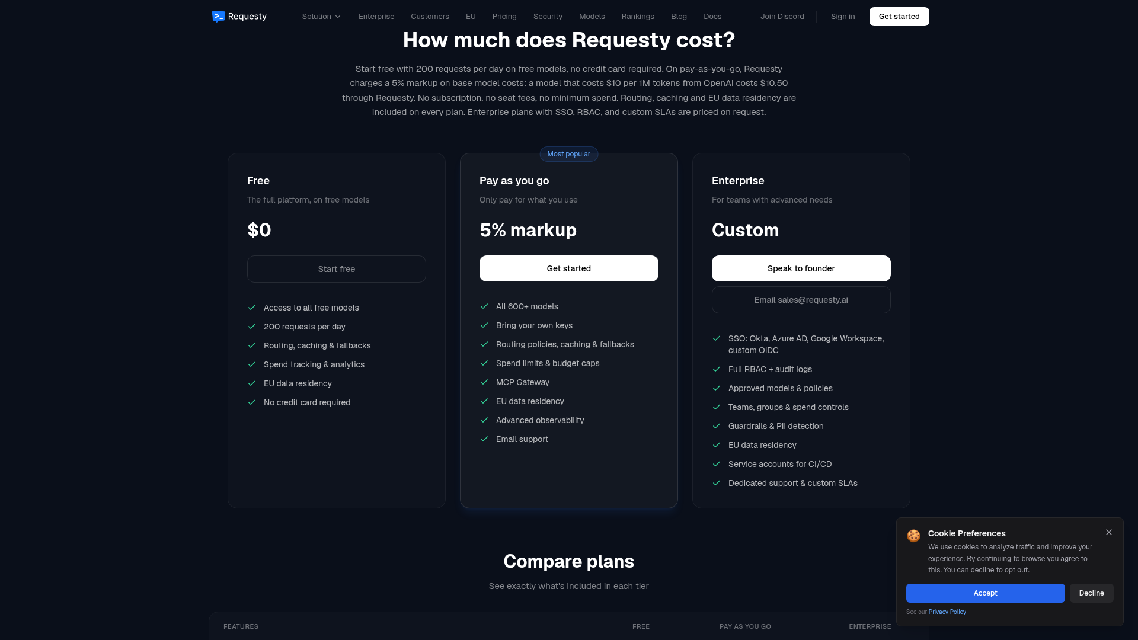This screenshot has width=1138, height=640.
Task: Click Get started in the Pay as you go card
Action: pos(569,268)
